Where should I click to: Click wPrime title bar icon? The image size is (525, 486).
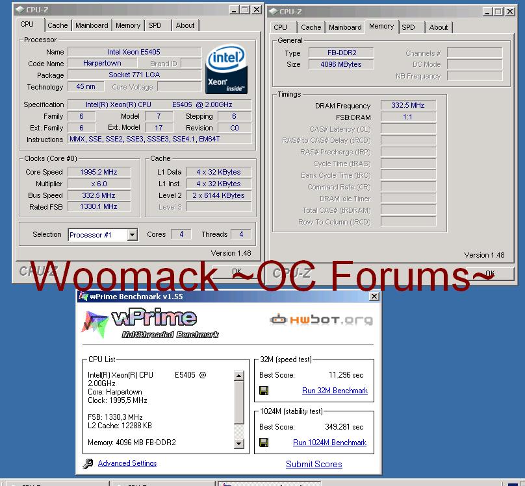(x=83, y=296)
